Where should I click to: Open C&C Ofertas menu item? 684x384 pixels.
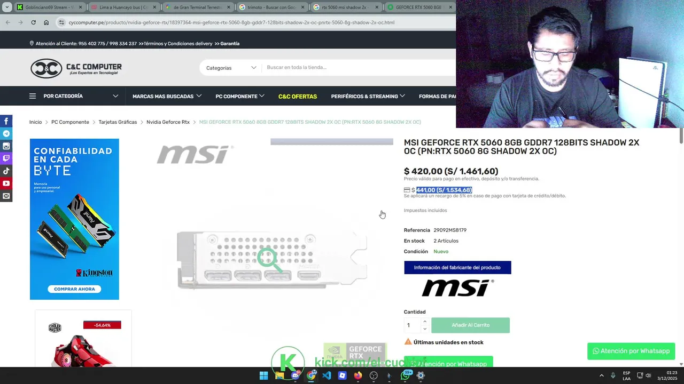[298, 97]
